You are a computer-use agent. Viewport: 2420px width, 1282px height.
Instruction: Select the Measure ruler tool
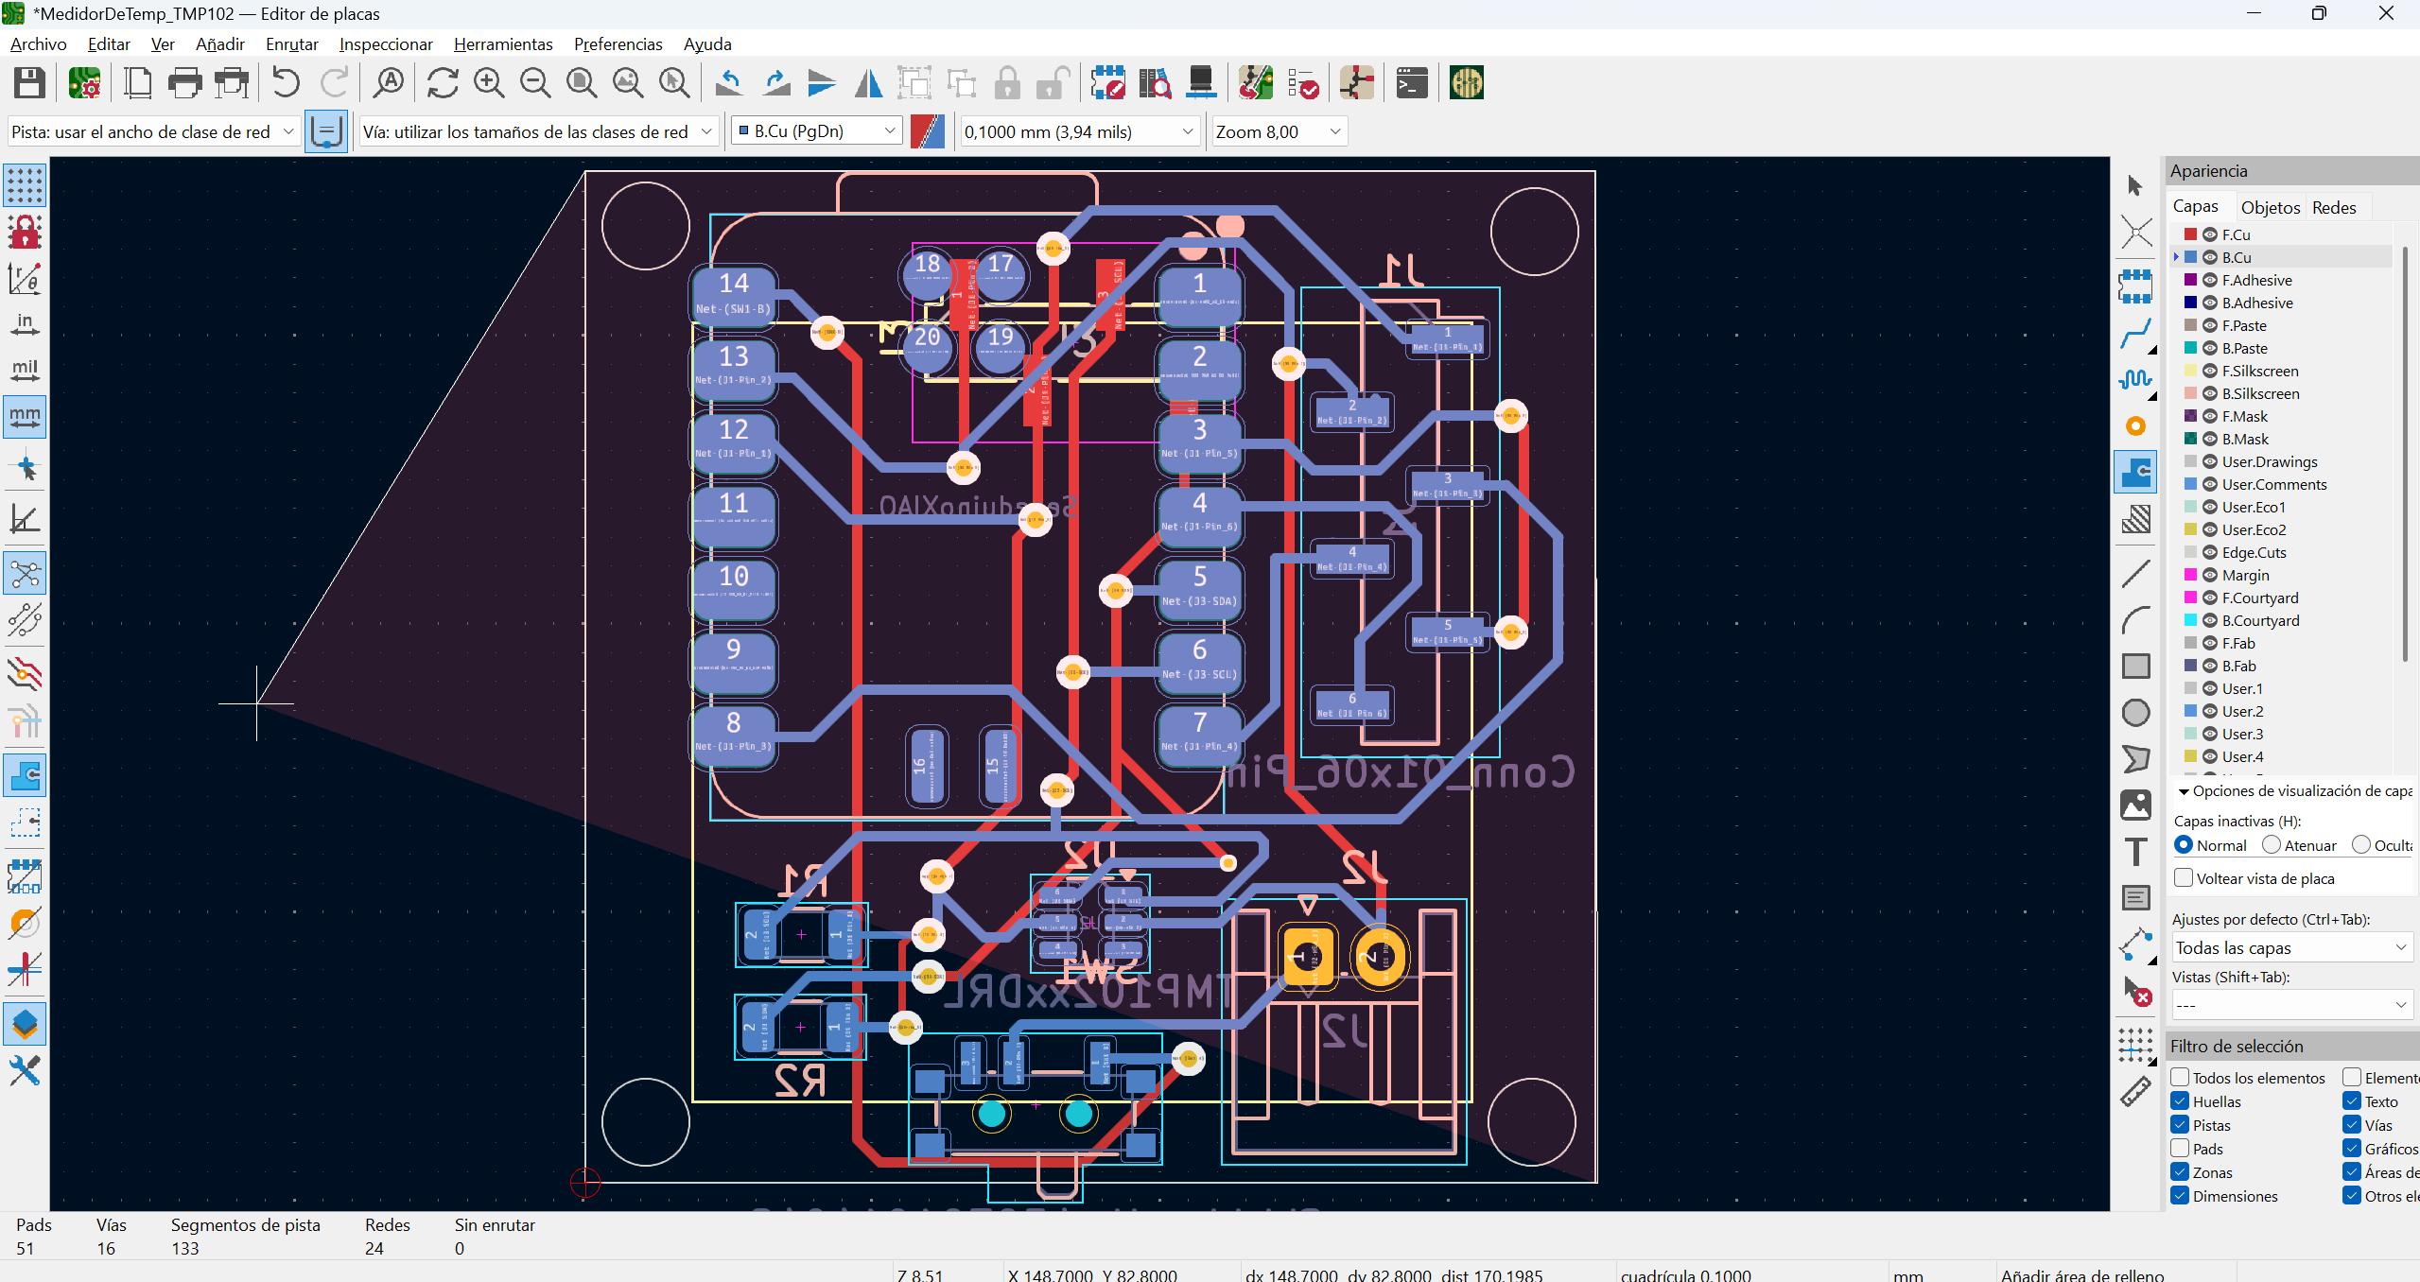click(2135, 1093)
